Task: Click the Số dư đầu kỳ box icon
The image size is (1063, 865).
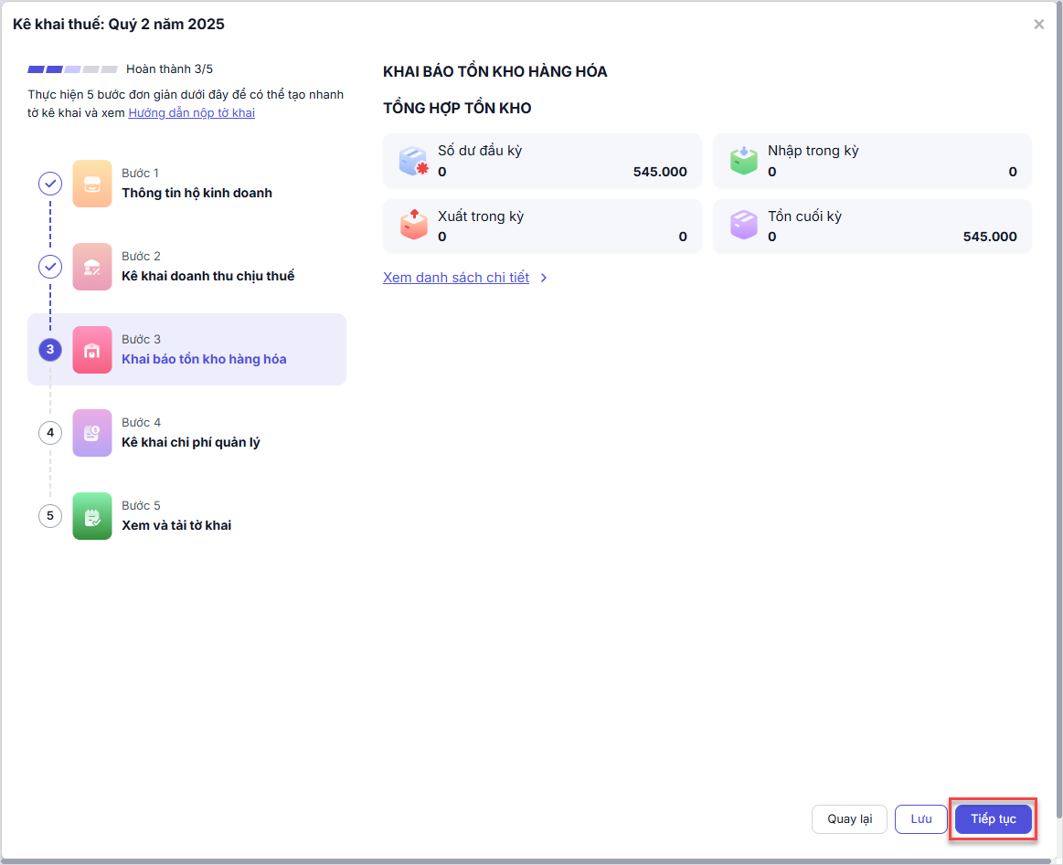Action: click(413, 161)
